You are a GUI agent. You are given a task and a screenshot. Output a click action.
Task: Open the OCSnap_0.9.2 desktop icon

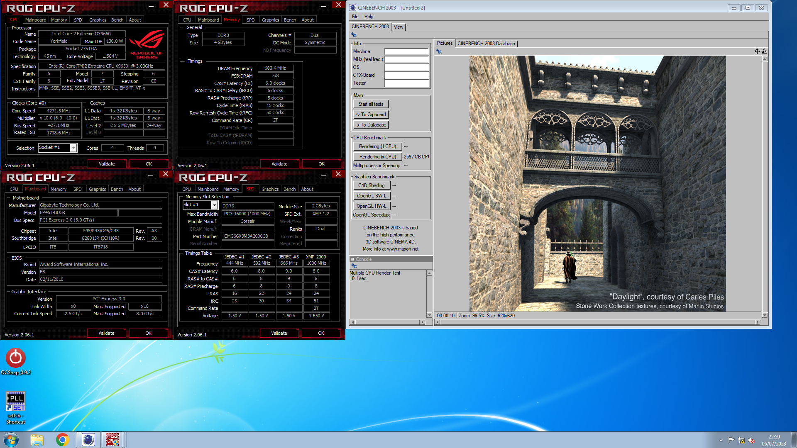click(x=16, y=361)
